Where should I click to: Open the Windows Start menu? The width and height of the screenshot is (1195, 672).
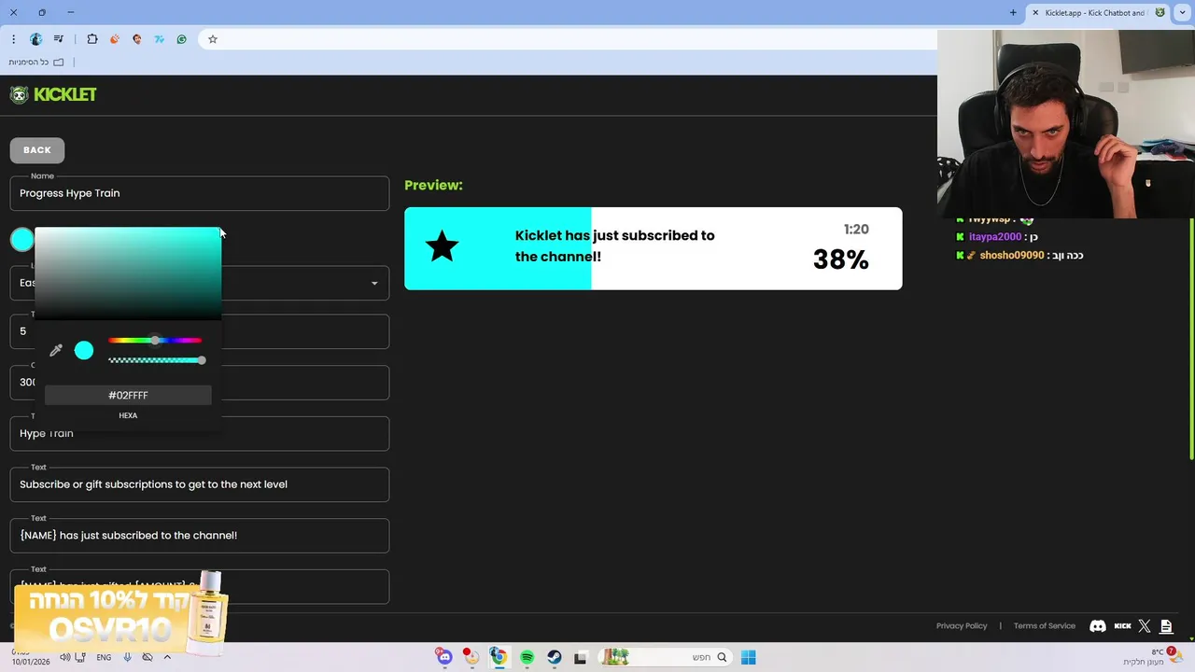coord(748,657)
